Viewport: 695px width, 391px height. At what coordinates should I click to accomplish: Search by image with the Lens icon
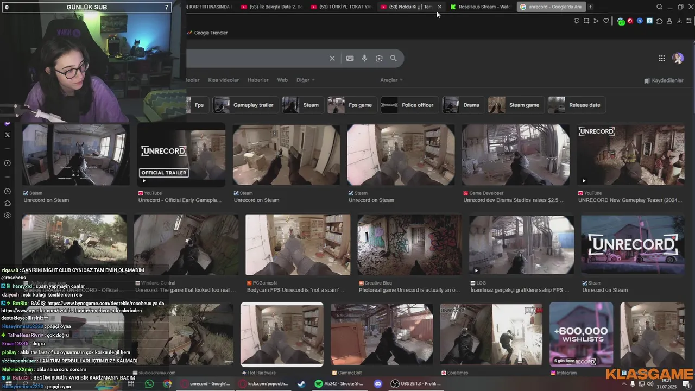tap(379, 58)
